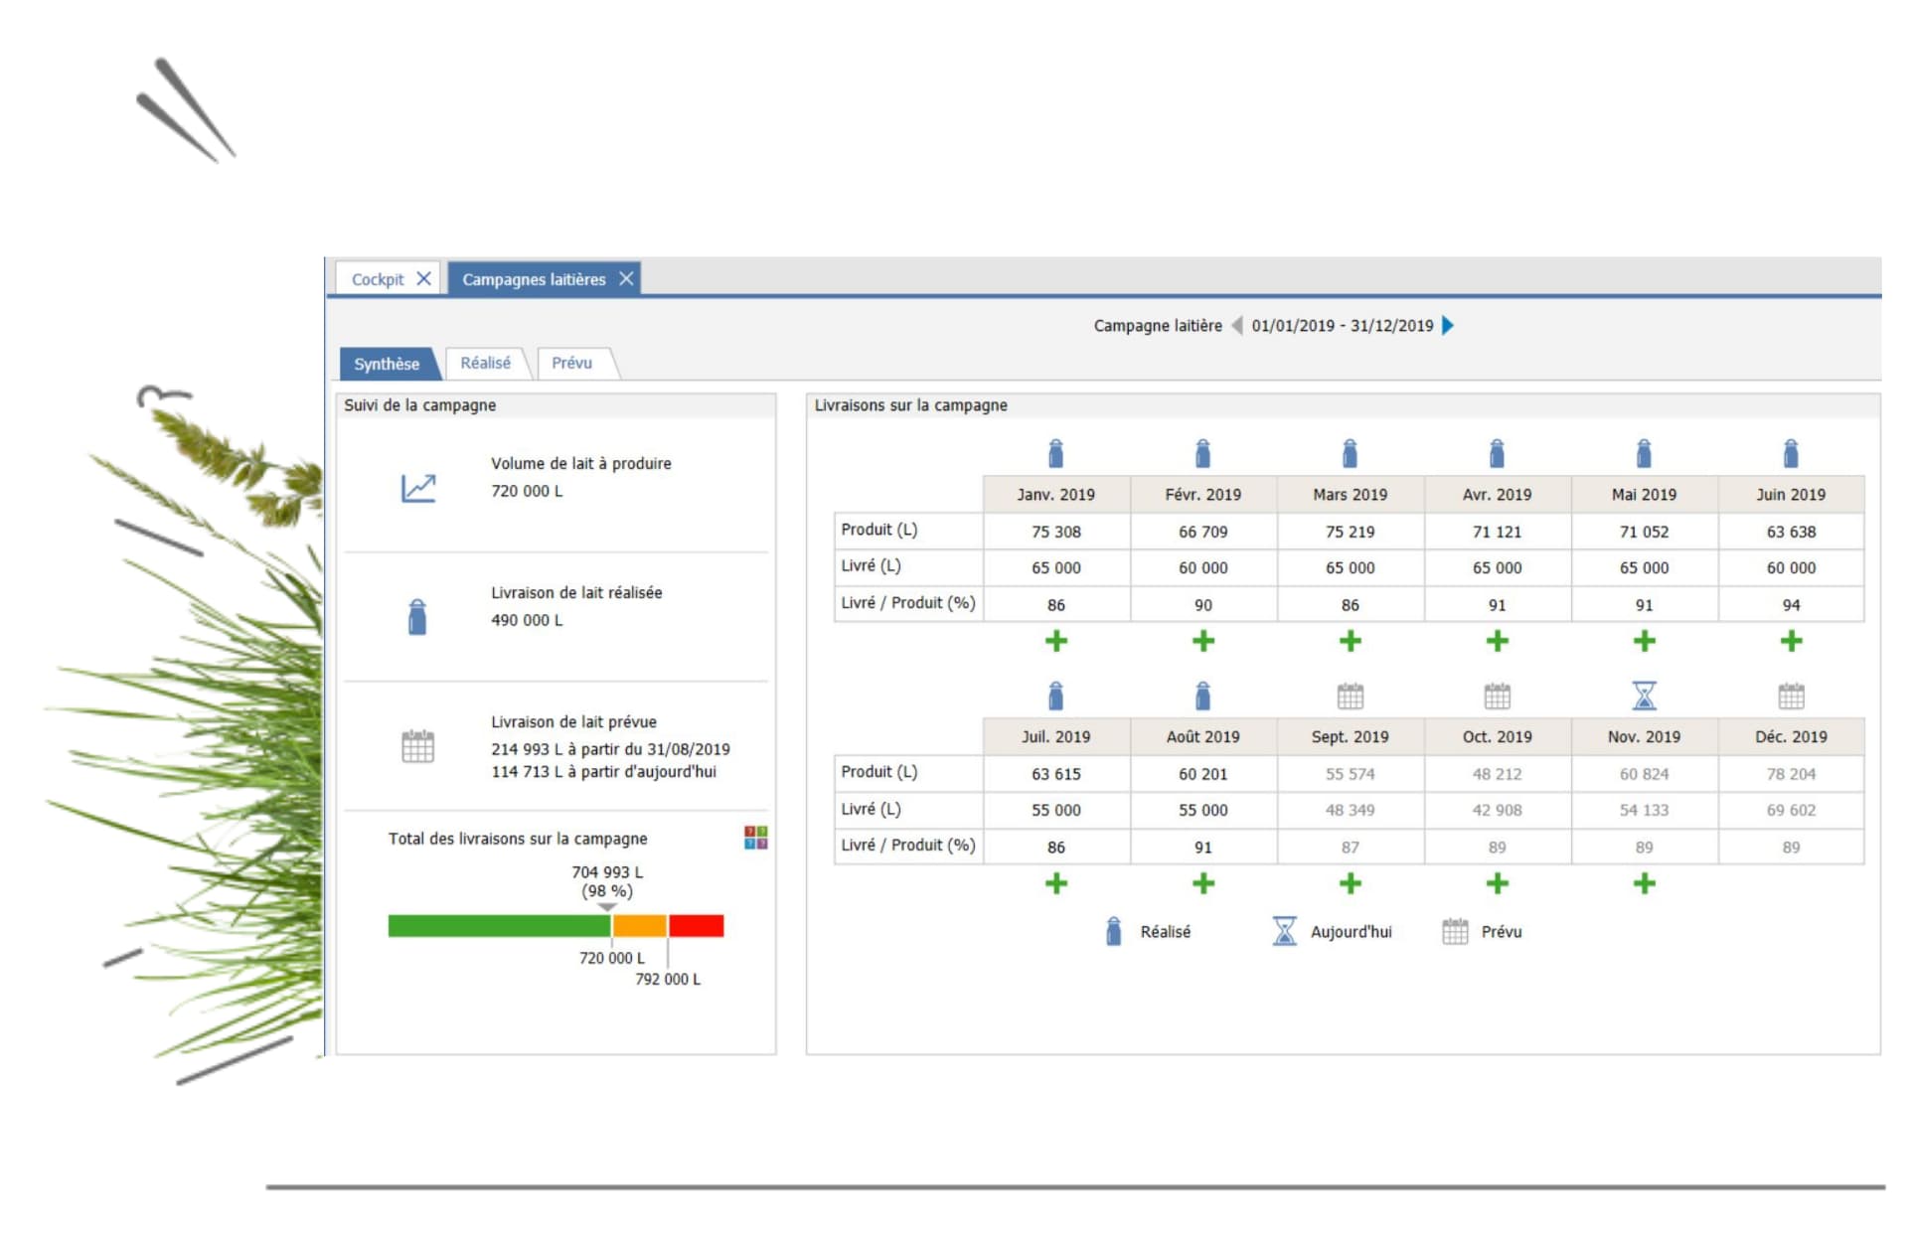
Task: Click the calendar icon above Déc. 2019
Action: [1791, 697]
